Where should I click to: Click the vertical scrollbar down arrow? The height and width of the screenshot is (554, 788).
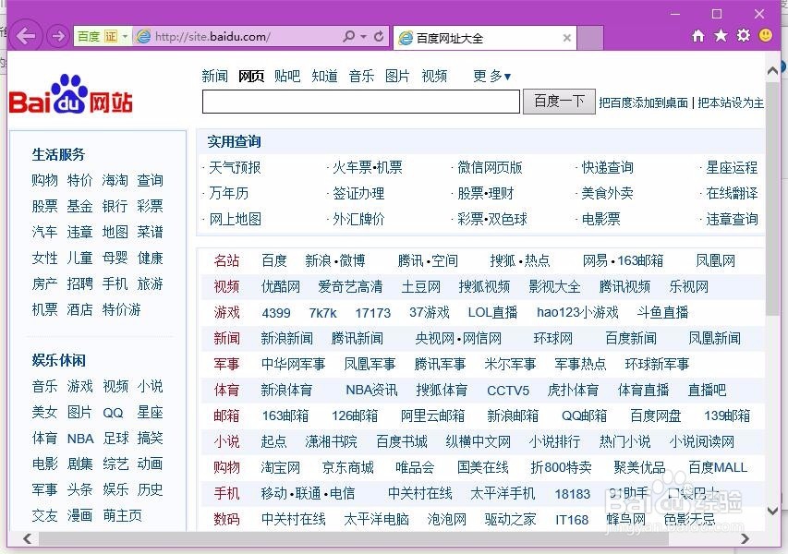click(773, 511)
